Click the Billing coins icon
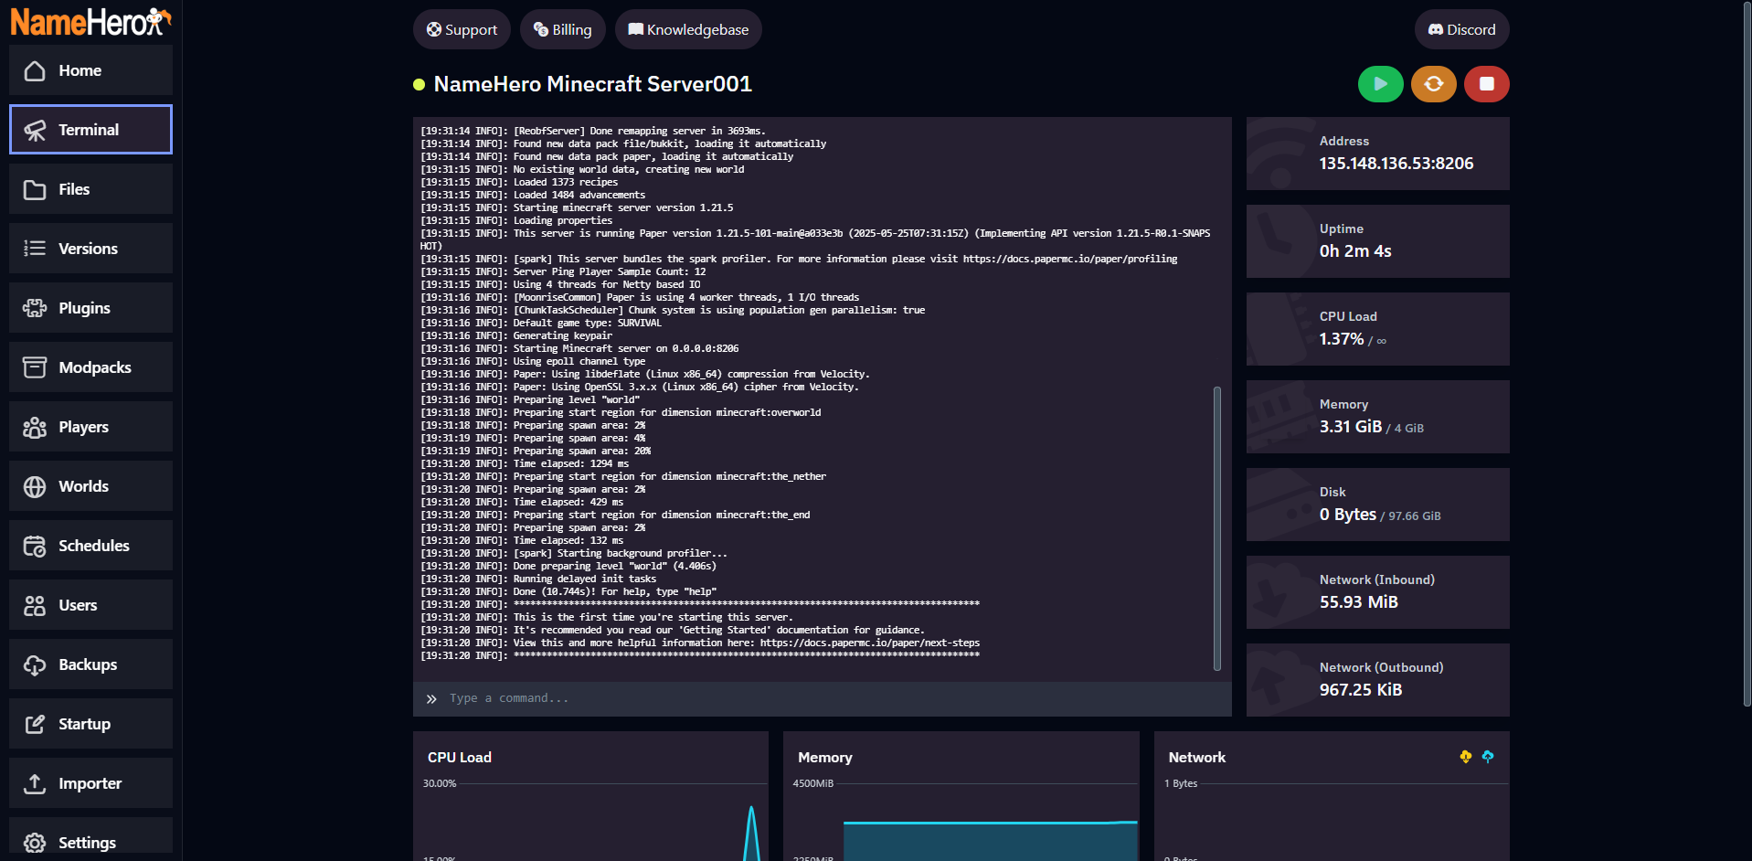Viewport: 1752px width, 861px height. [x=541, y=29]
